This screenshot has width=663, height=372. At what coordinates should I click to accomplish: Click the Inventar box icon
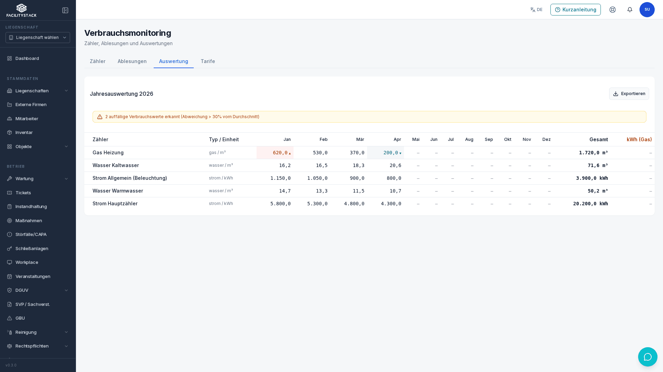10,133
